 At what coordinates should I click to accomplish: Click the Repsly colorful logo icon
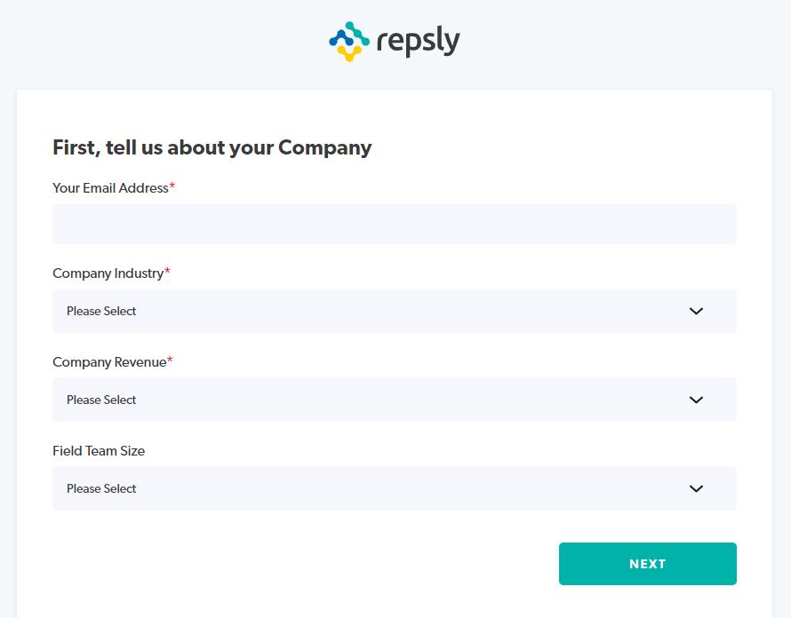[x=348, y=41]
